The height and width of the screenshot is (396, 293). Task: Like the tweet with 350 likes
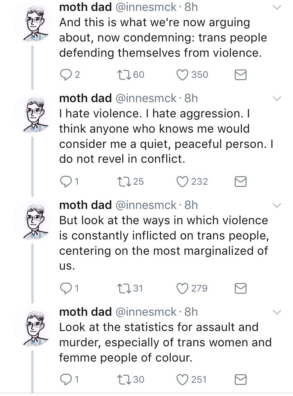[x=183, y=74]
